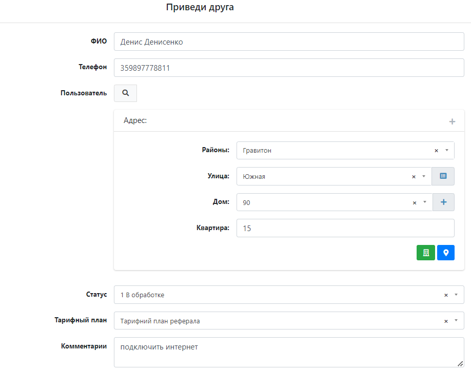Click the ФИО input field
471x371 pixels.
[x=288, y=42]
